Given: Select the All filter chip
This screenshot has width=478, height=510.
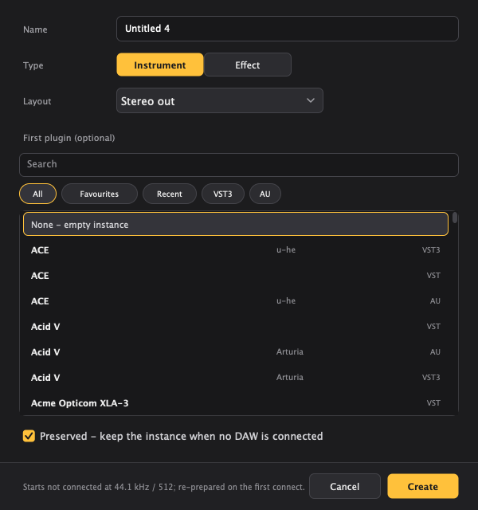Looking at the screenshot, I should click(37, 194).
